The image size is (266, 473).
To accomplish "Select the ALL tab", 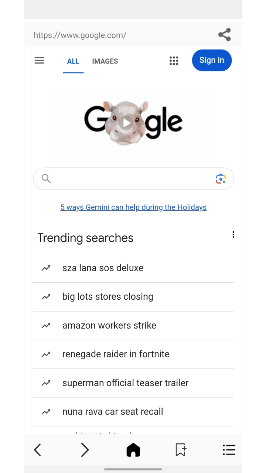I will [73, 61].
